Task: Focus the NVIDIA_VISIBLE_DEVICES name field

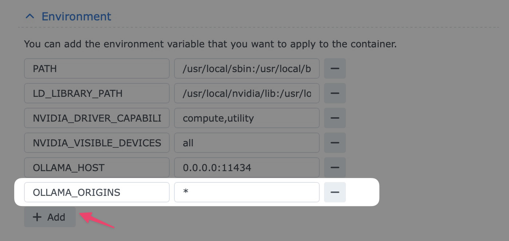Action: [97, 143]
